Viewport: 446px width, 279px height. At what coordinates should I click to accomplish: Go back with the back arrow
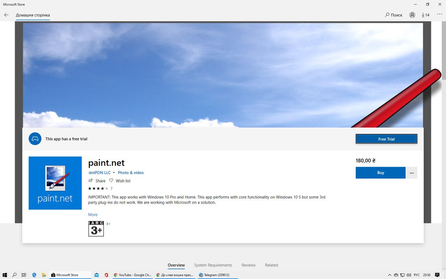(x=6, y=15)
